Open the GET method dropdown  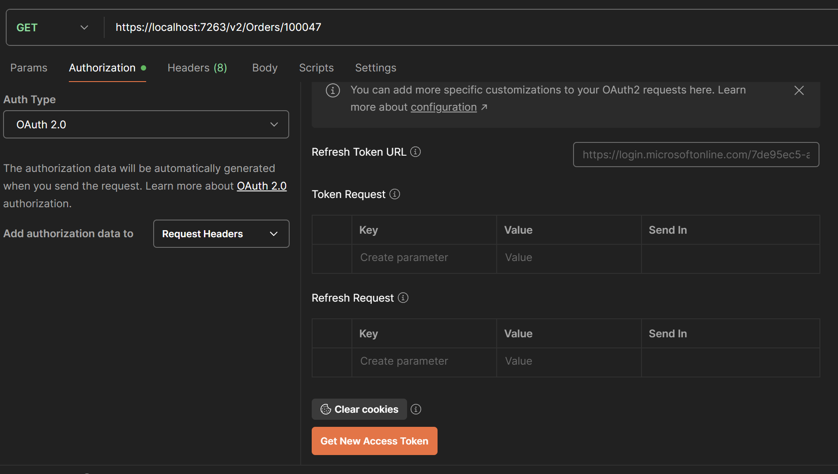53,27
